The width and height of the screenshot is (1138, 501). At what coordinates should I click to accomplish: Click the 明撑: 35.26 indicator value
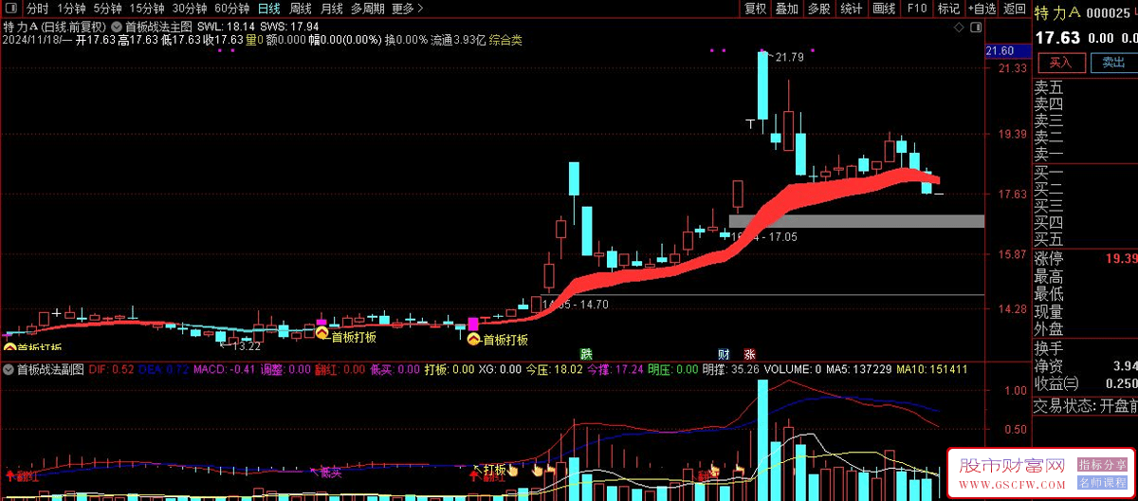(x=731, y=368)
